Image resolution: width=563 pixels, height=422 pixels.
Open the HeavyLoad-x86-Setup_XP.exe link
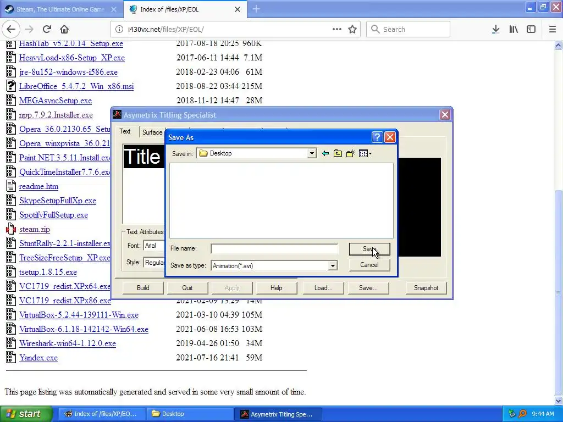coord(72,58)
